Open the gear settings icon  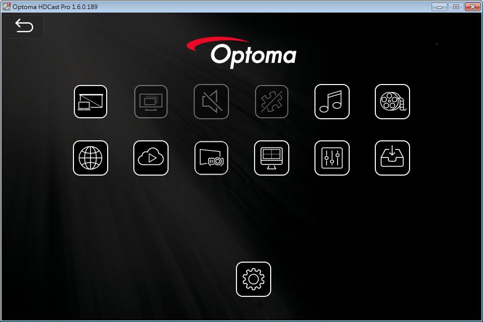click(254, 279)
